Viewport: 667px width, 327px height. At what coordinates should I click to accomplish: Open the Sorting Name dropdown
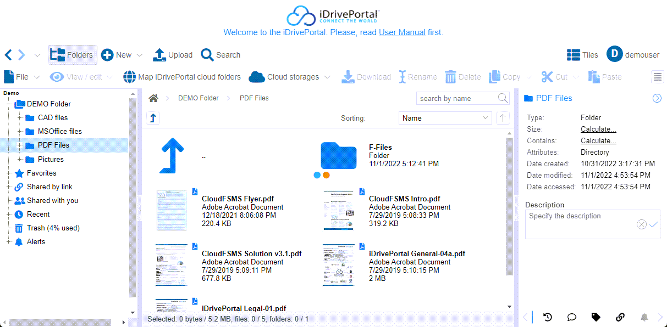pyautogui.click(x=445, y=118)
